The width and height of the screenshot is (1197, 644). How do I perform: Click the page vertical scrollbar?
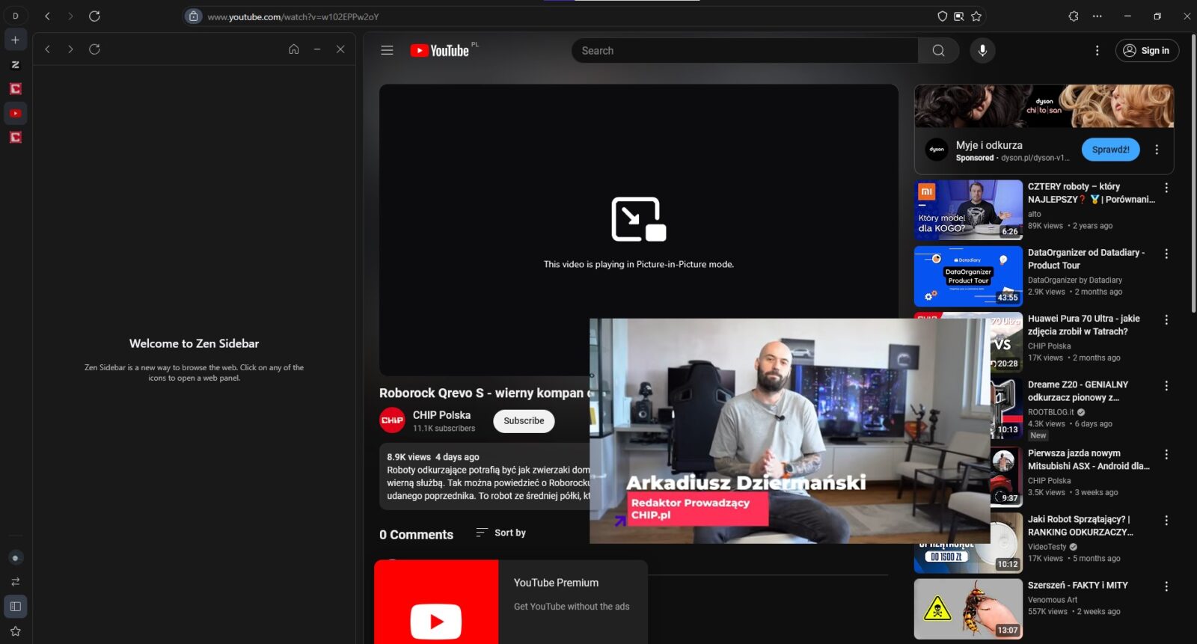(x=1193, y=172)
